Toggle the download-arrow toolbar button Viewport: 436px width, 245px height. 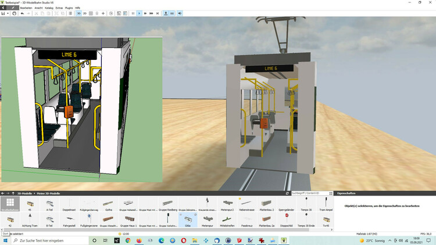164,13
